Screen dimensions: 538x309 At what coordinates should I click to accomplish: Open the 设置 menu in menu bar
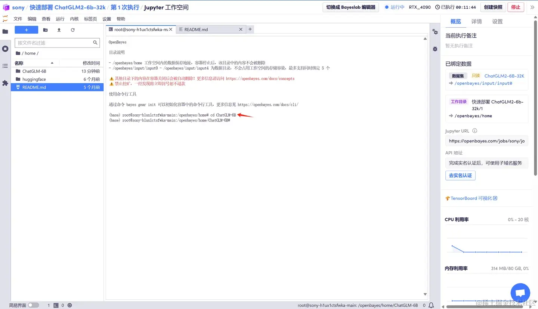tap(107, 19)
